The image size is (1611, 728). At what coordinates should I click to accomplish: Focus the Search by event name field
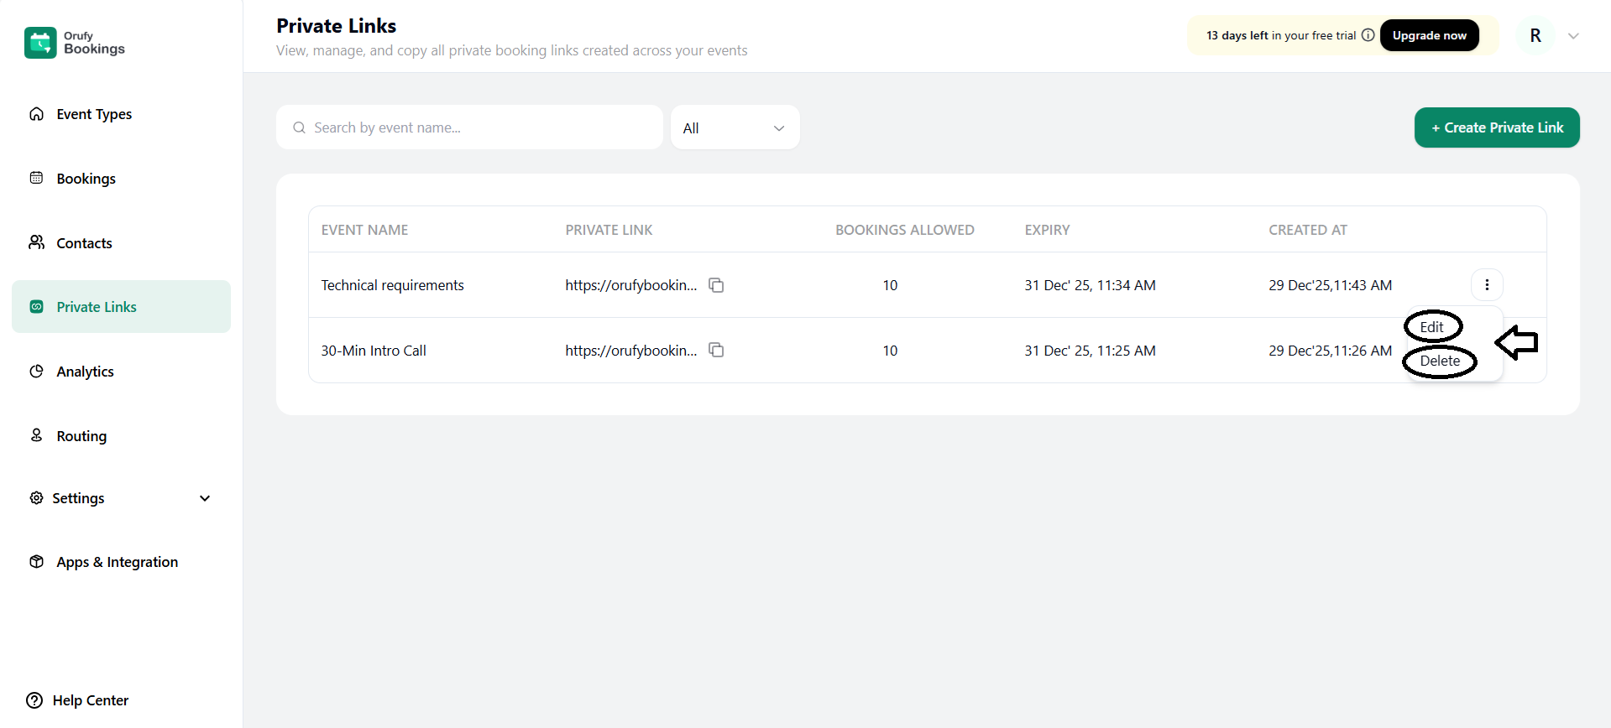(470, 127)
